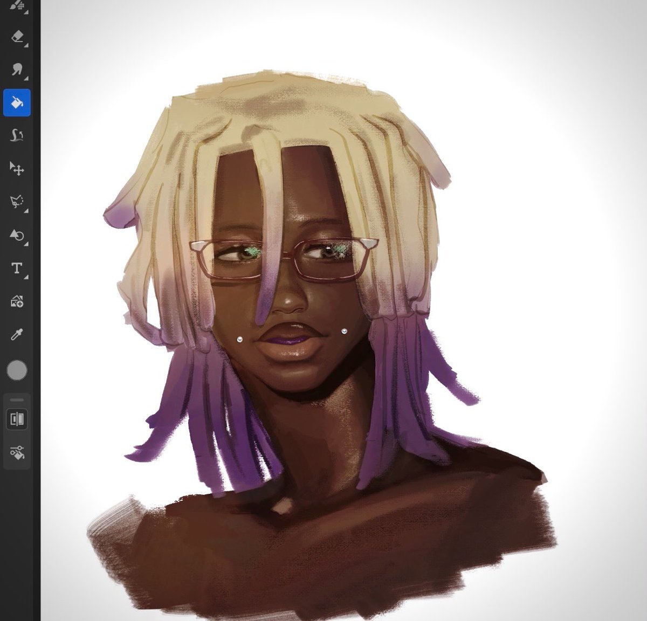The image size is (647, 621).
Task: Click the active Paint Bucket fill tool
Action: pos(17,102)
